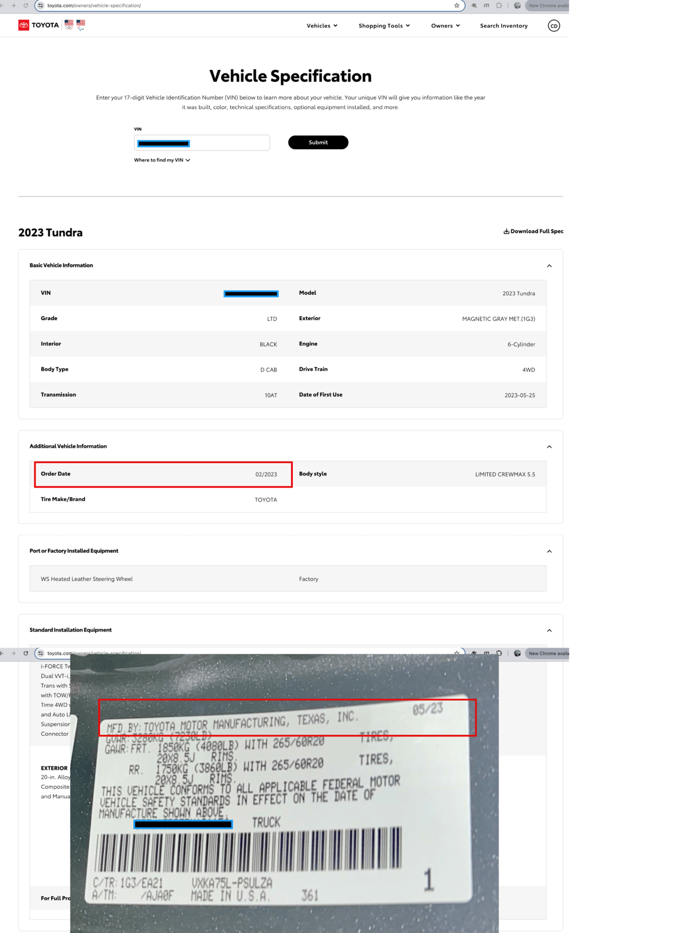The height and width of the screenshot is (933, 676).
Task: Click New Chrome available in the lower browser toolbar
Action: pyautogui.click(x=547, y=653)
